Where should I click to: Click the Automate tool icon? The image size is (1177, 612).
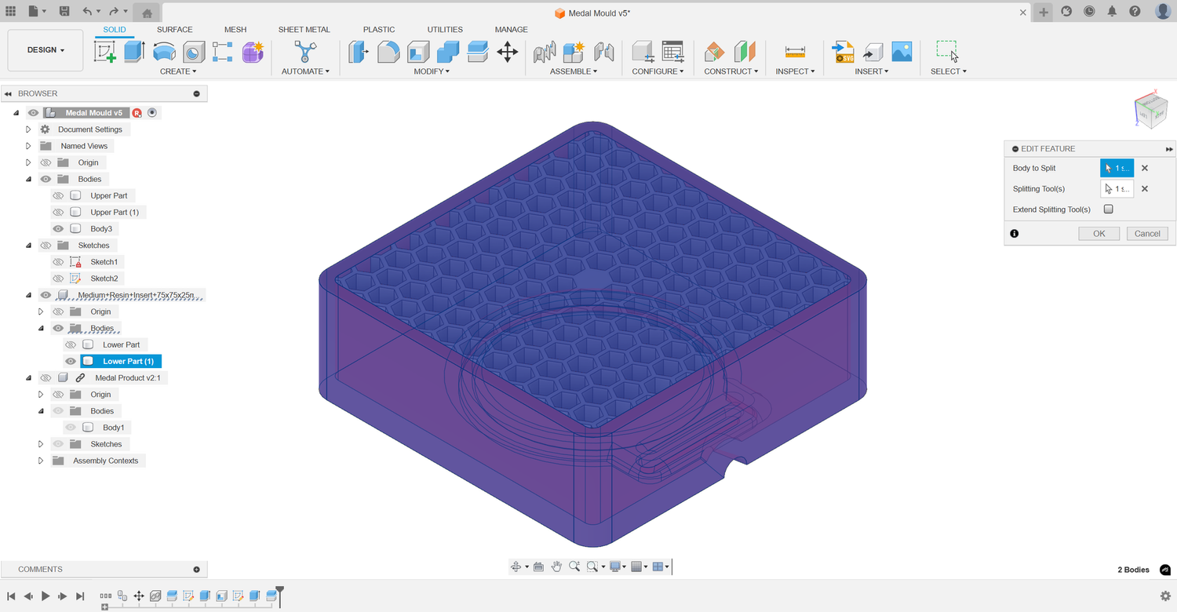point(304,52)
